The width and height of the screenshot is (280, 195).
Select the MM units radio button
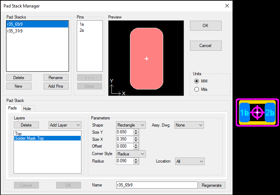point(196,81)
